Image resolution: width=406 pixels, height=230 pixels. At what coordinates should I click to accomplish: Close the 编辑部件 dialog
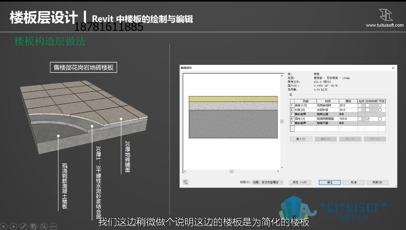393,68
